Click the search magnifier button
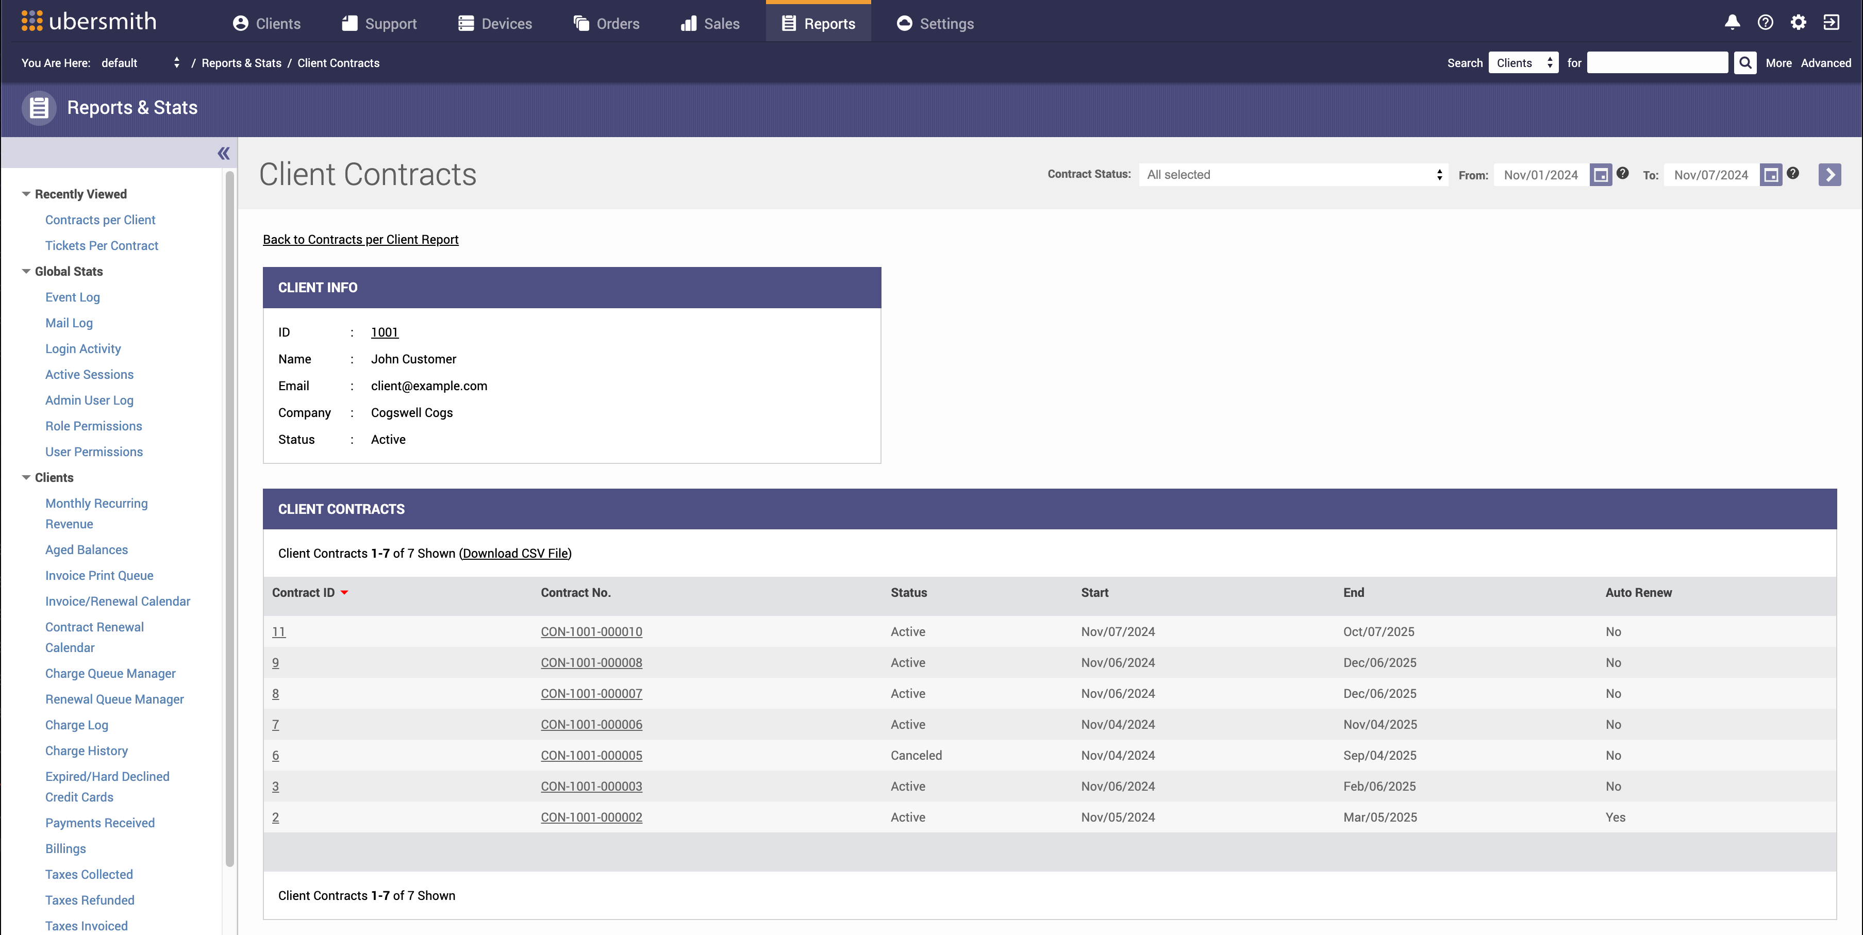 pos(1745,63)
